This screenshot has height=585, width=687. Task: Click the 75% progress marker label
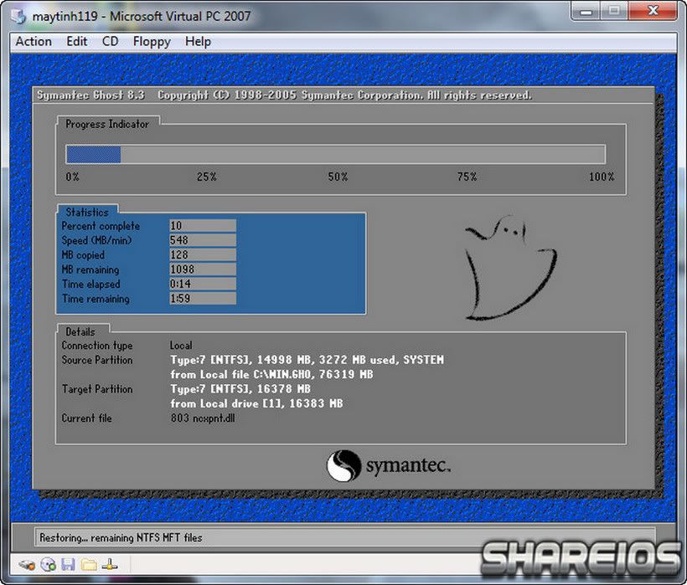pos(467,177)
